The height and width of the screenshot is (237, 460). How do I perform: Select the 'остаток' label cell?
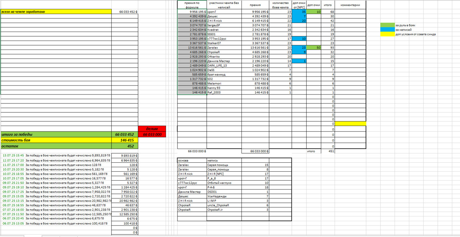tap(56, 146)
